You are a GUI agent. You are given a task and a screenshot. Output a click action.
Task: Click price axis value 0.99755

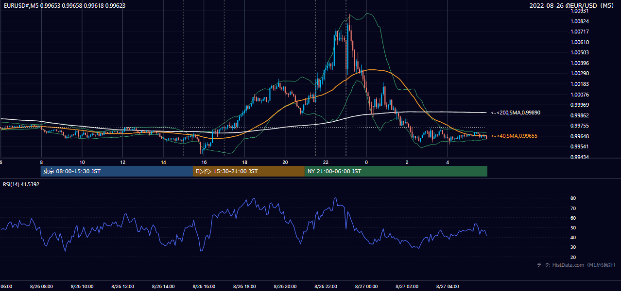580,126
